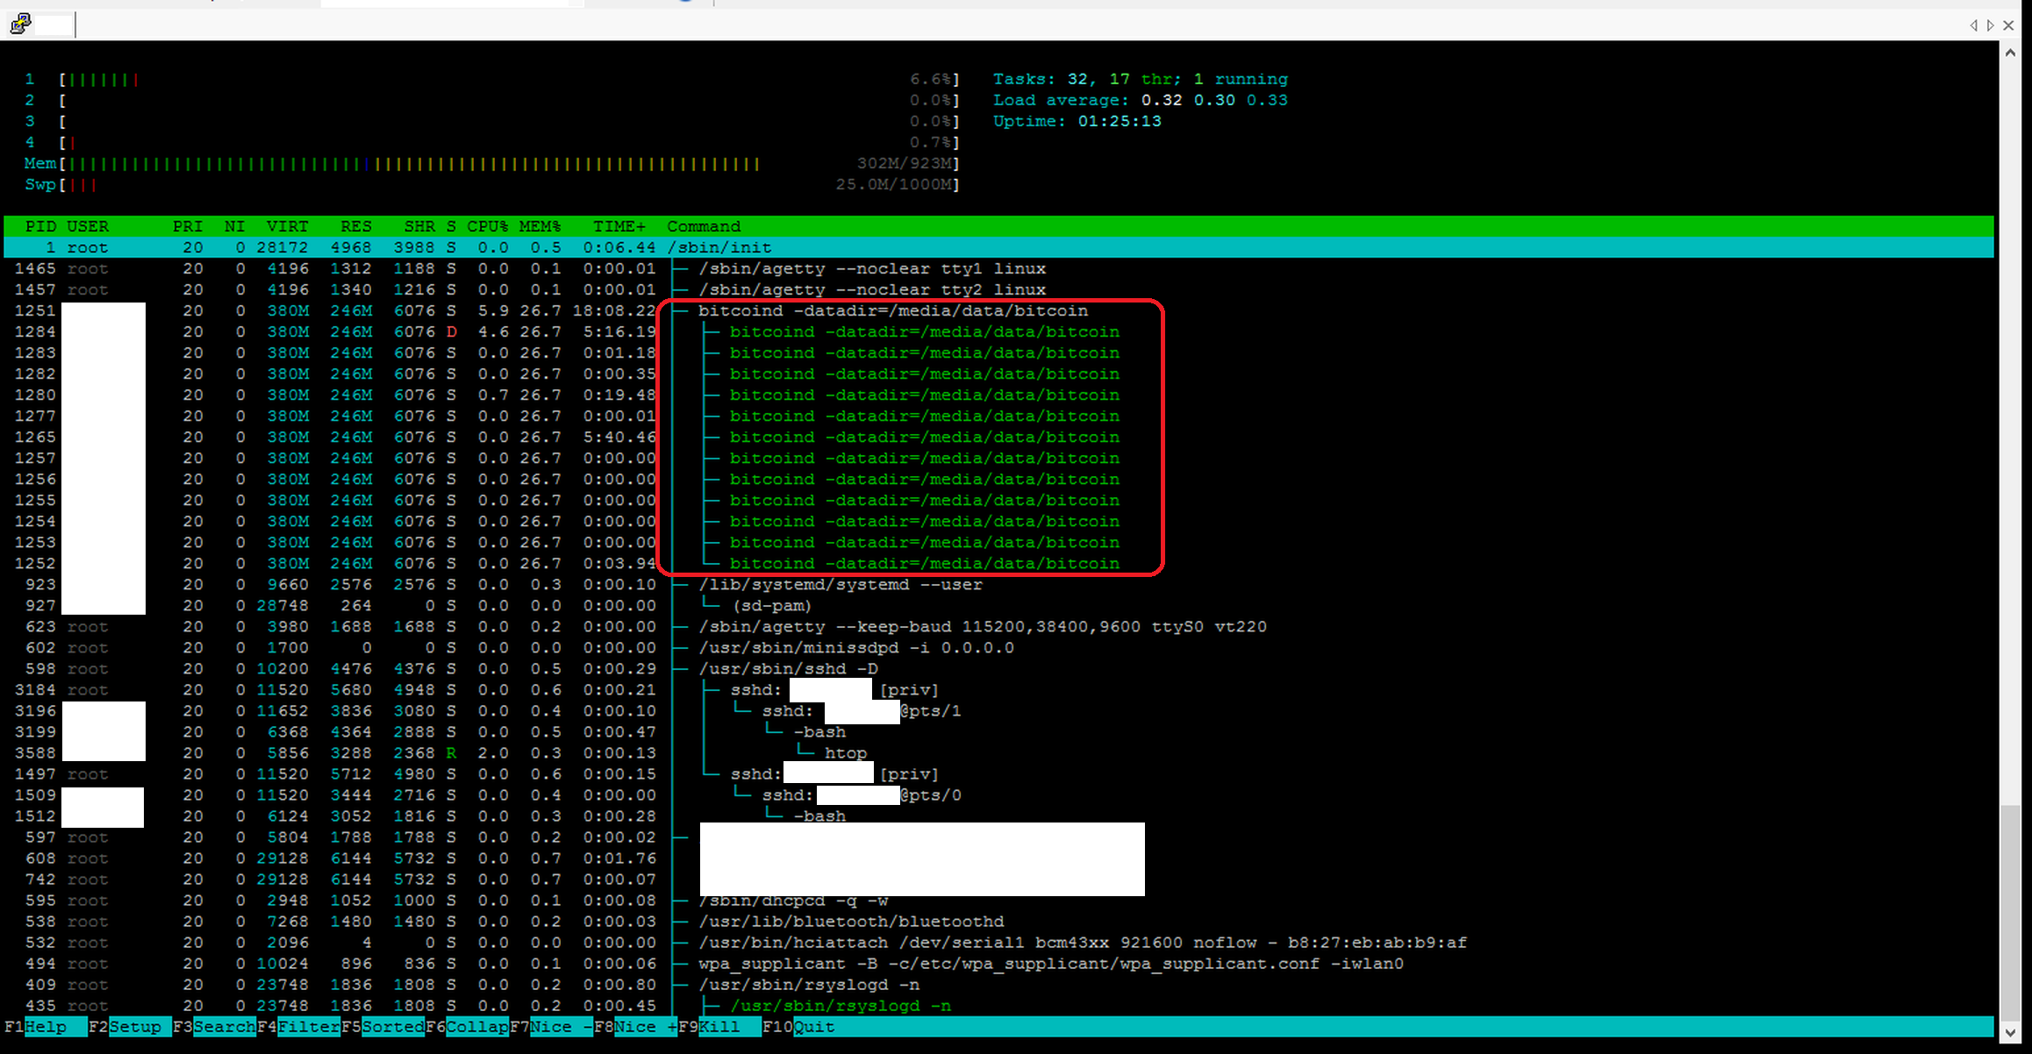Image resolution: width=2032 pixels, height=1054 pixels.
Task: Select bitcoind thread PID 1284
Action: pos(998,331)
